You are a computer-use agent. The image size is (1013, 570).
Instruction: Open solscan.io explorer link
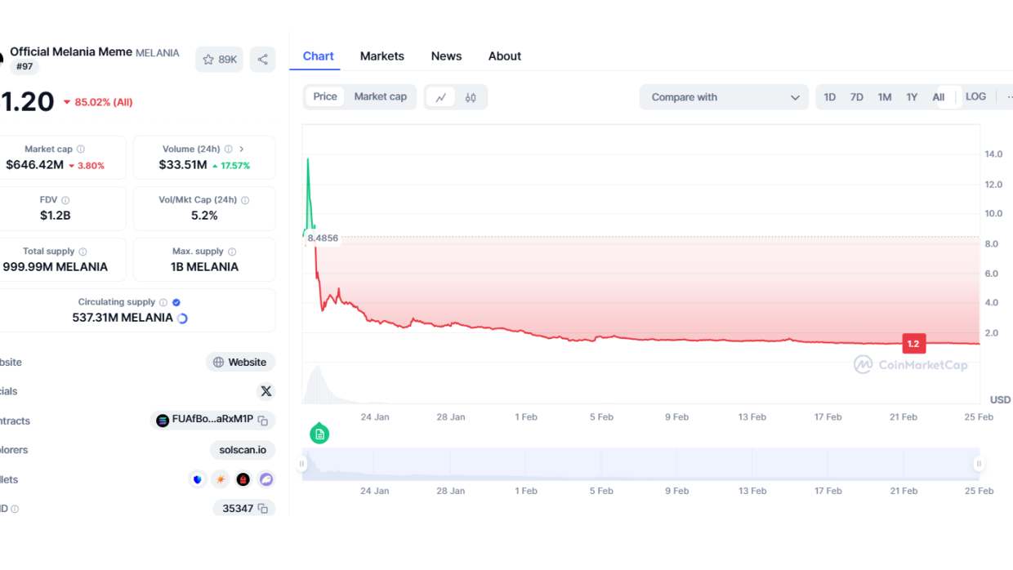pos(243,450)
